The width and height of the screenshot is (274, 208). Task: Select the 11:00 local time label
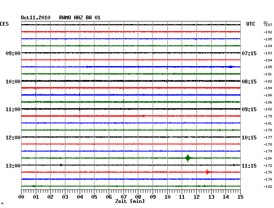click(13, 109)
